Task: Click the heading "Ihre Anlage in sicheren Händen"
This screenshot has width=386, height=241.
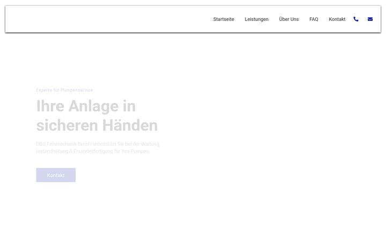Action: click(x=97, y=116)
